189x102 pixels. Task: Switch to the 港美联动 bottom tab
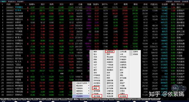[x=64, y=99]
